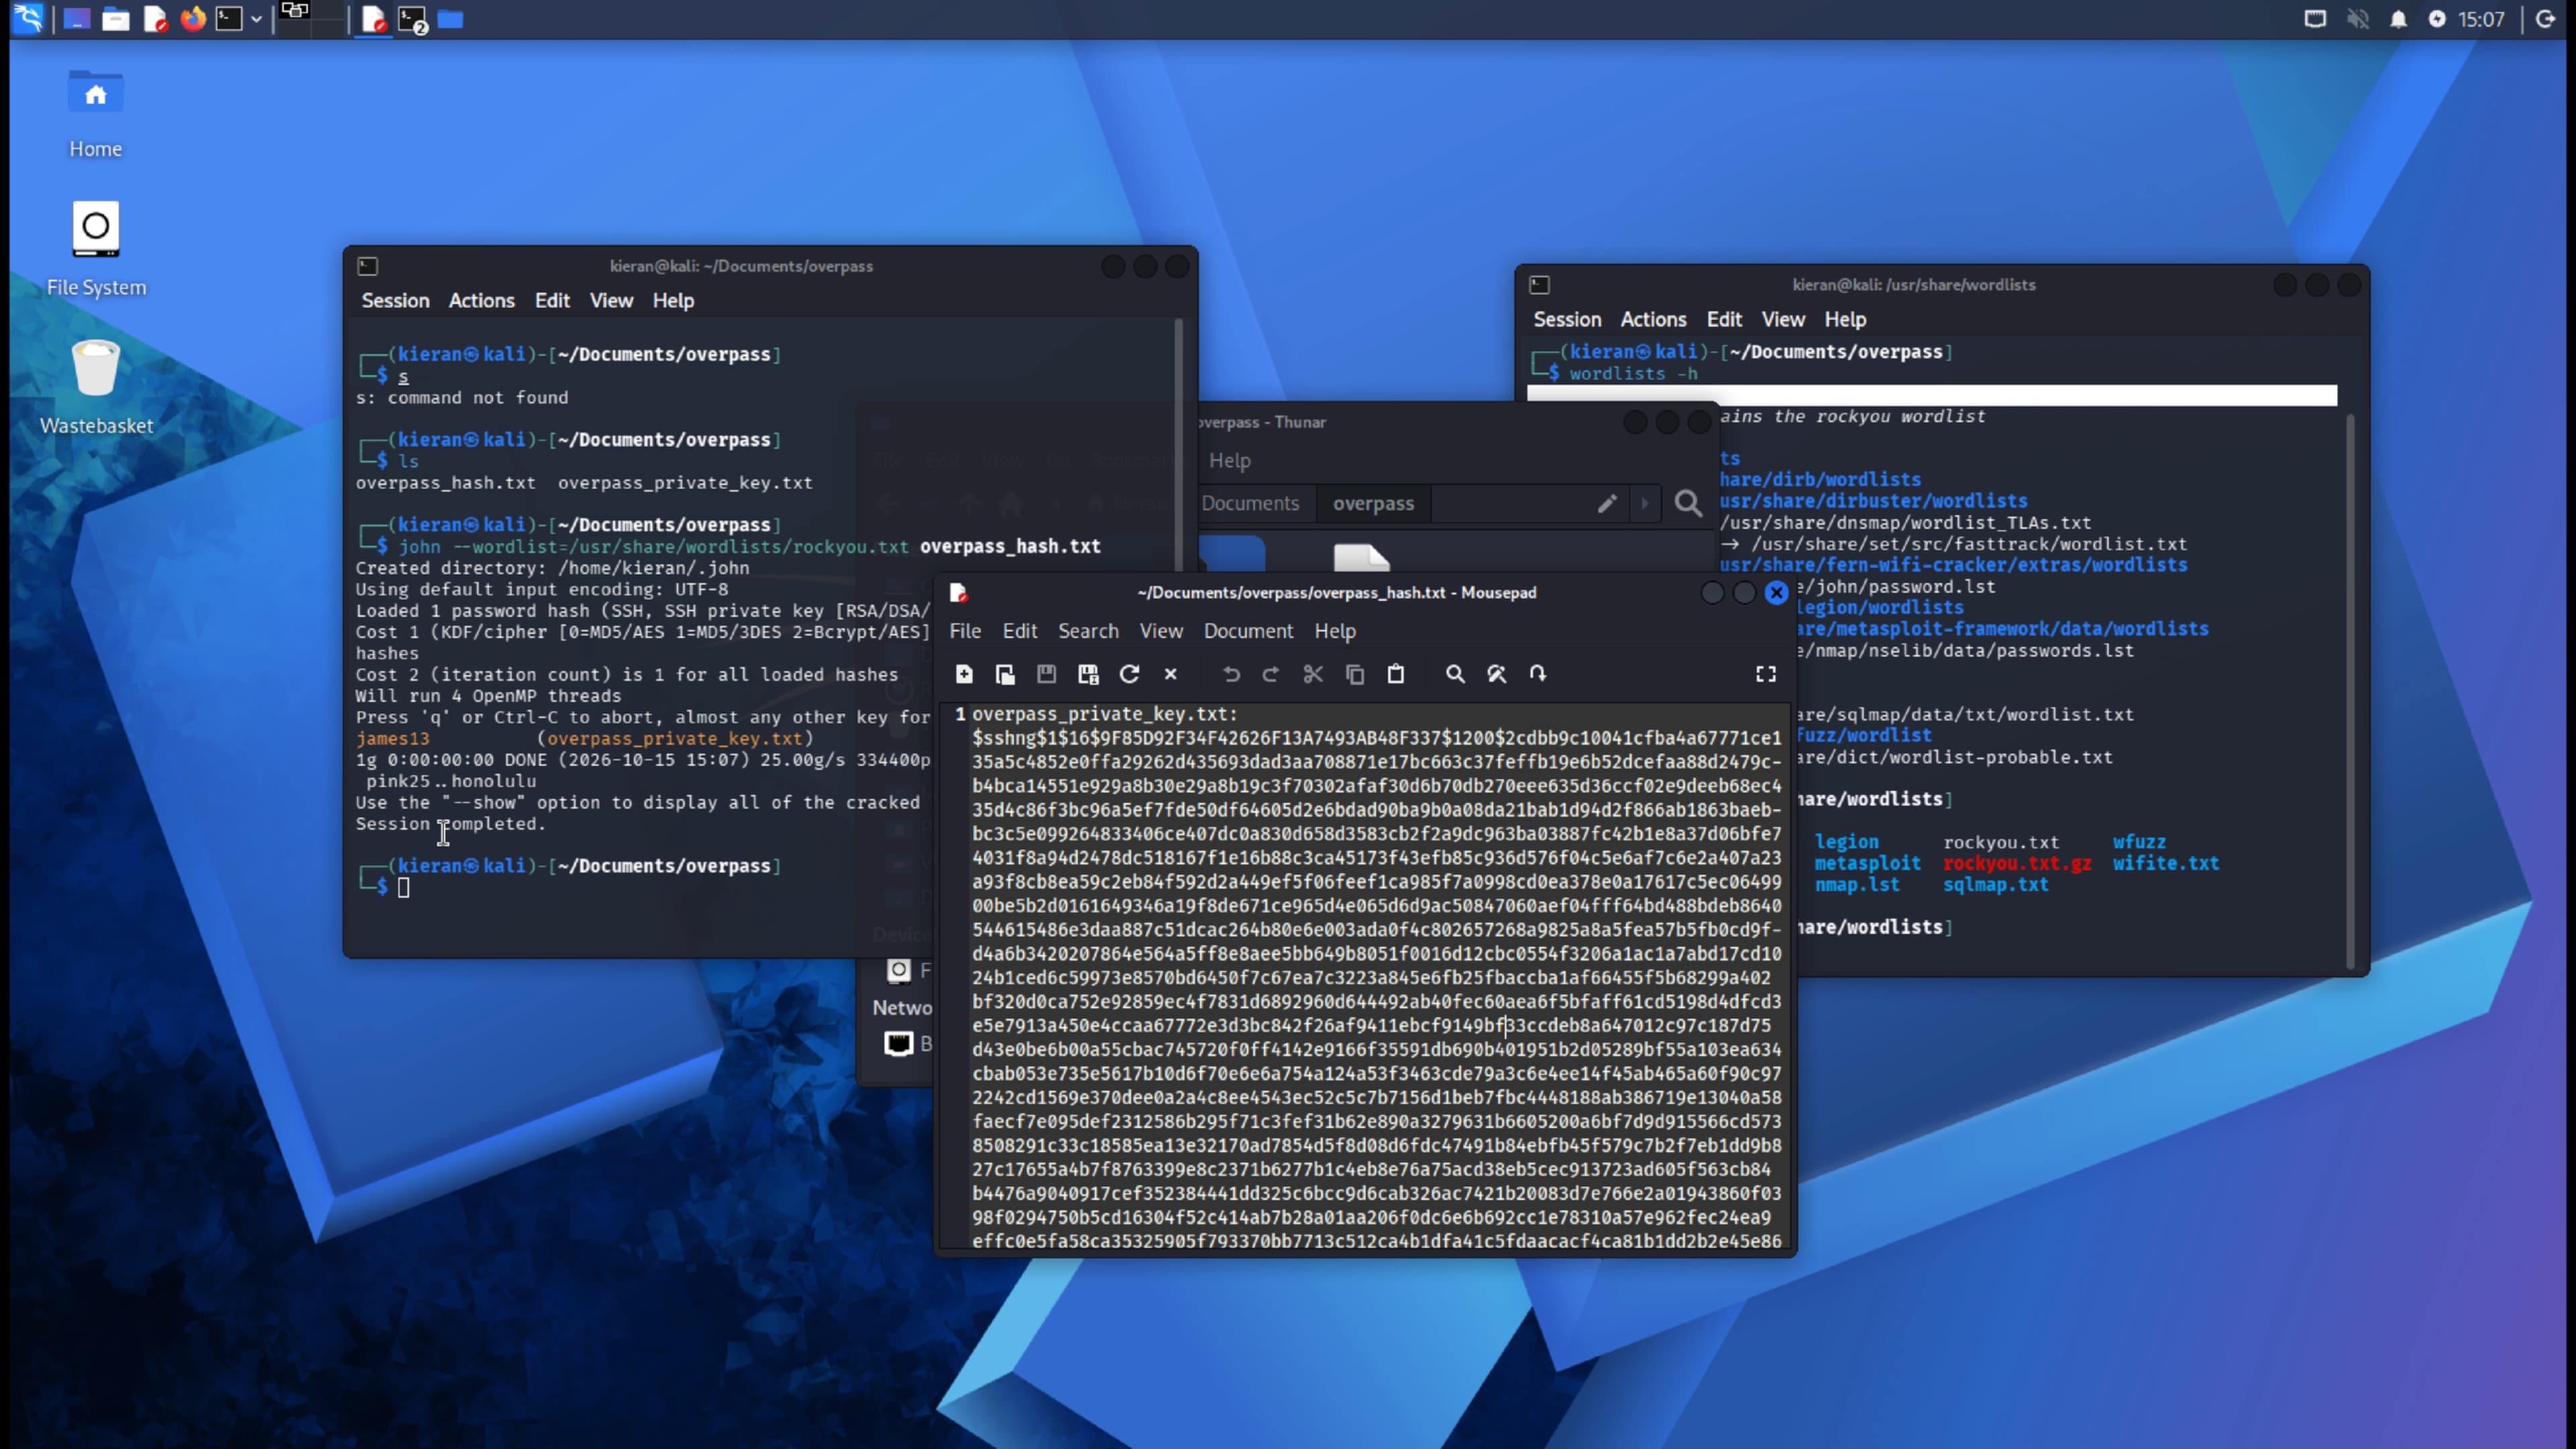Screen dimensions: 2576x1449
Task: Click rockyou.txt.gz in wordlists terminal
Action: click(2017, 864)
